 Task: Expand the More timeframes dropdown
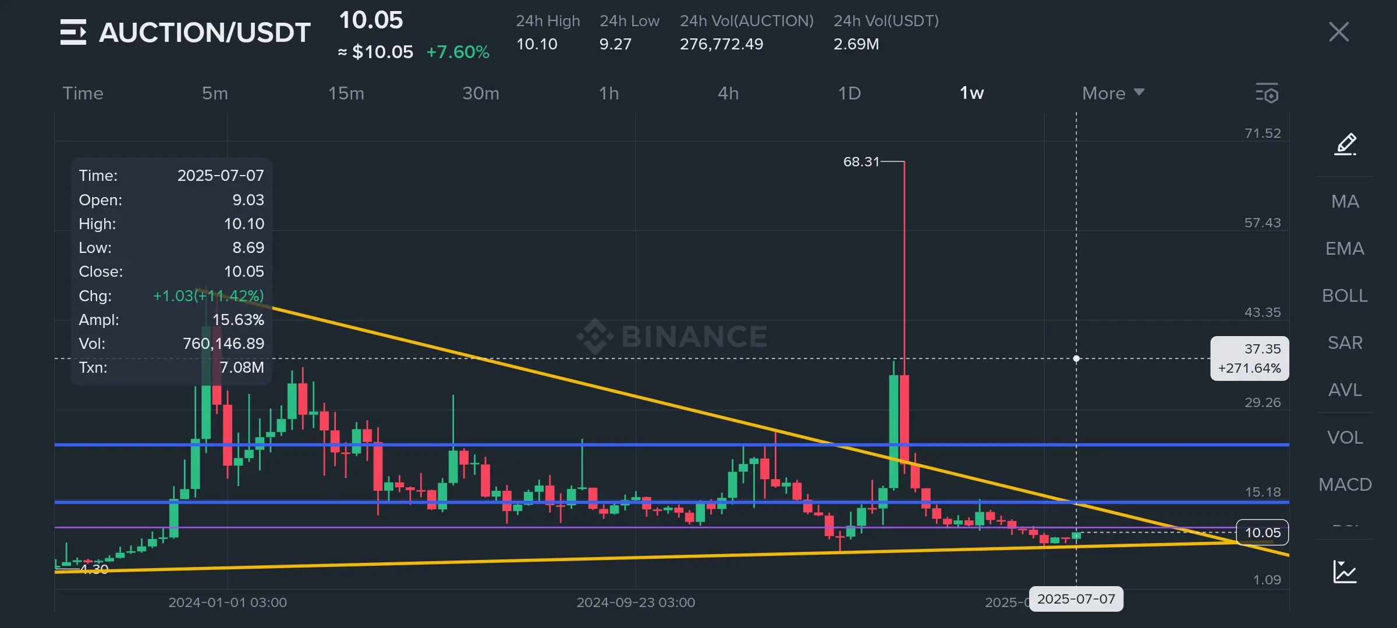pos(1112,93)
